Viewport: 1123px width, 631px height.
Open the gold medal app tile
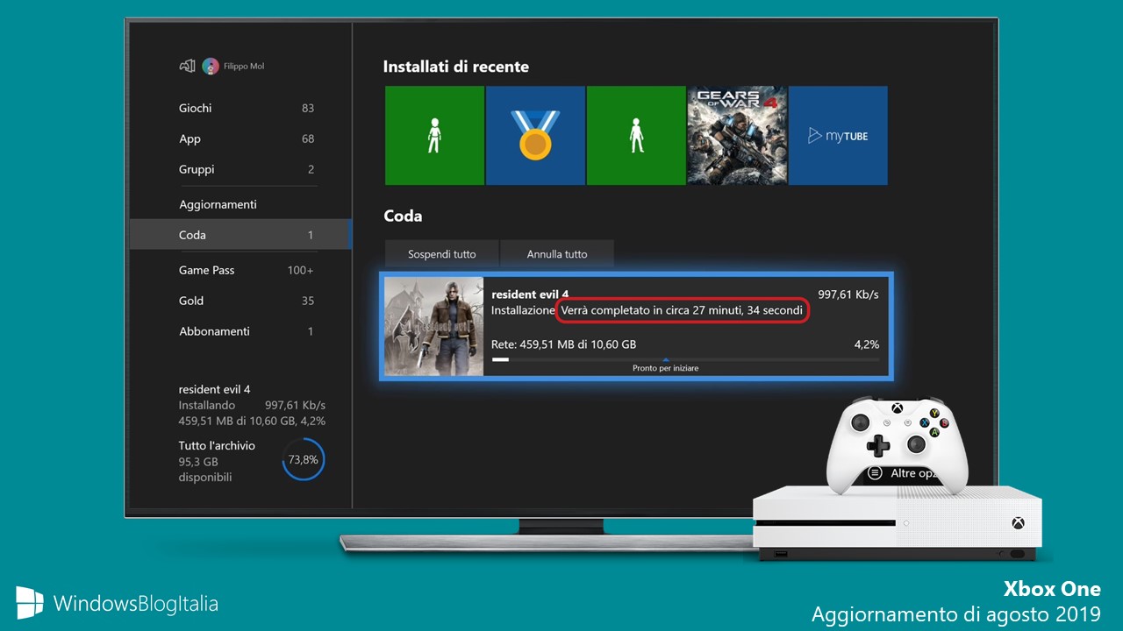[535, 135]
